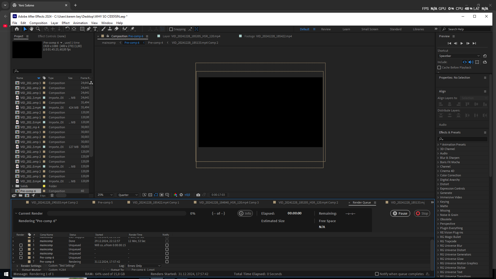Check Cache Before Playback
Viewport: 496px width, 279px height.
click(439, 67)
